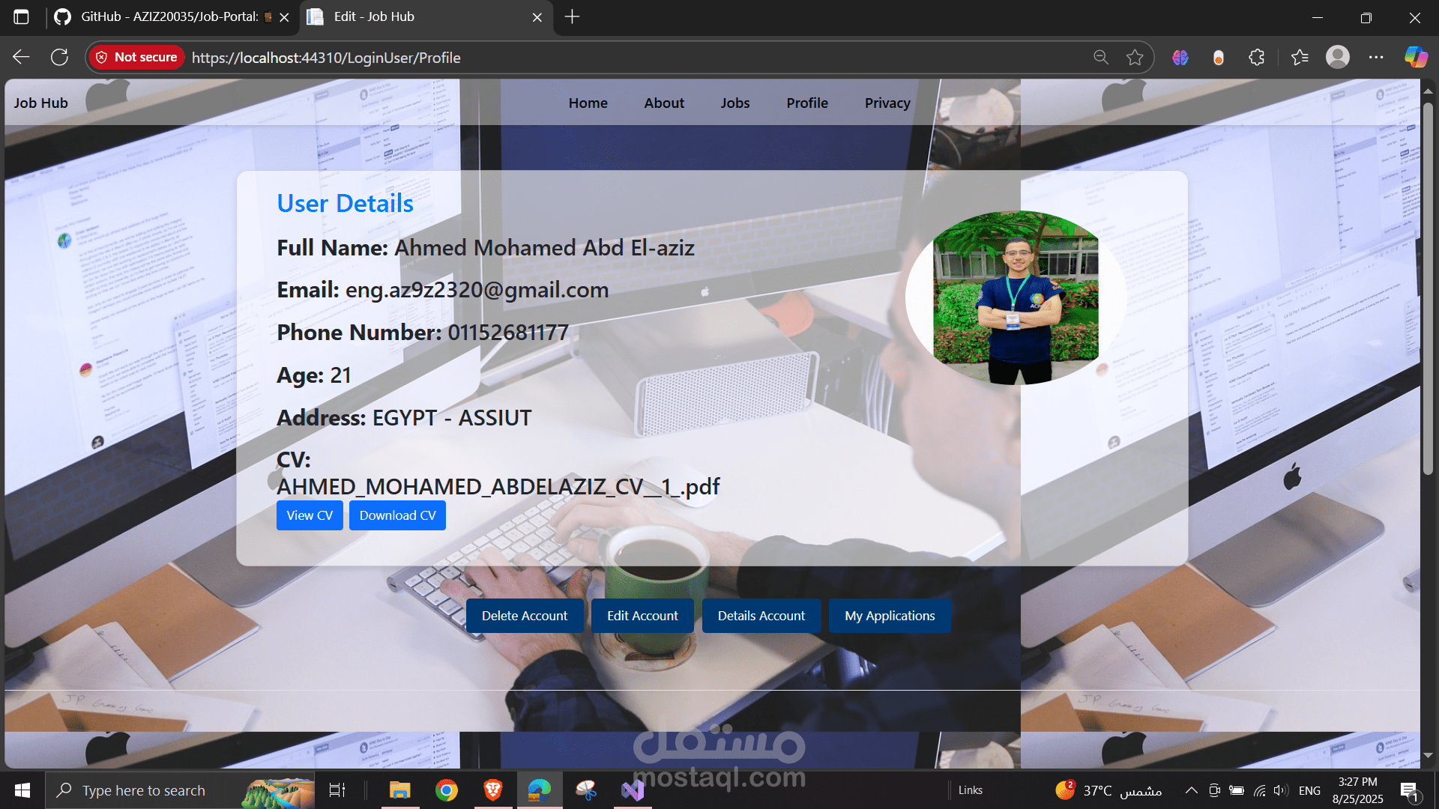Show hidden system tray icons
Viewport: 1439px width, 809px height.
coord(1191,790)
